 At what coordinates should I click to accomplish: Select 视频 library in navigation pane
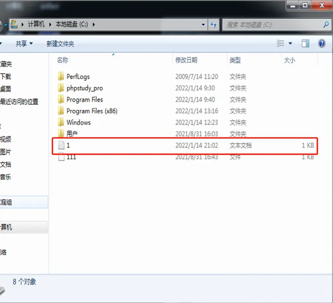coord(6,139)
